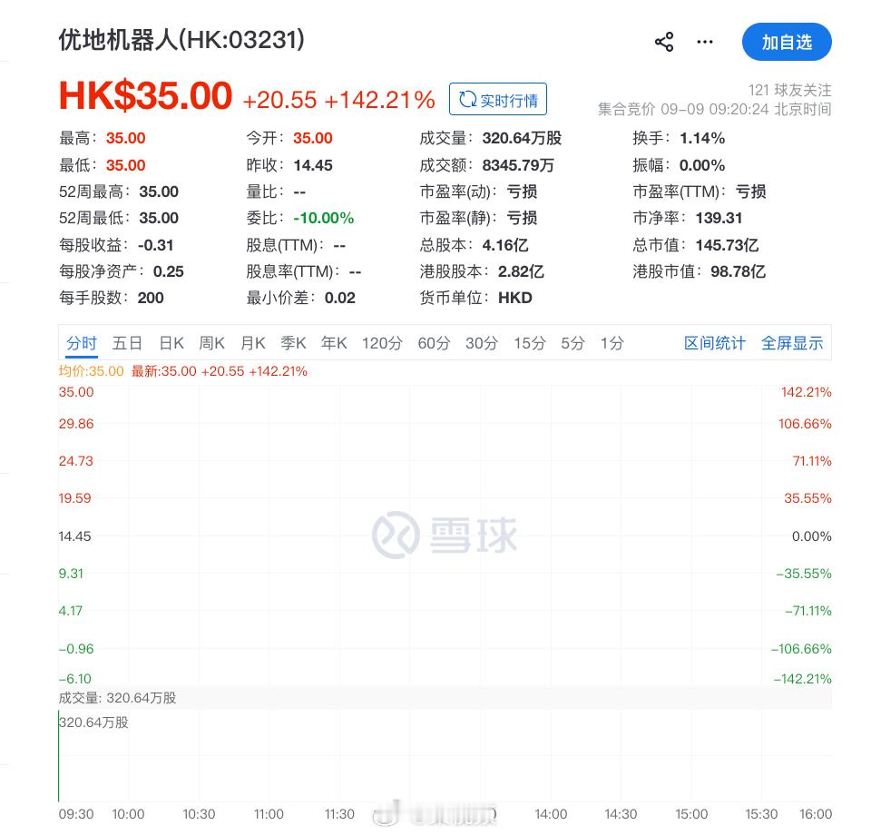Switch to the 120分 interval tab
This screenshot has height=835, width=871.
[382, 343]
